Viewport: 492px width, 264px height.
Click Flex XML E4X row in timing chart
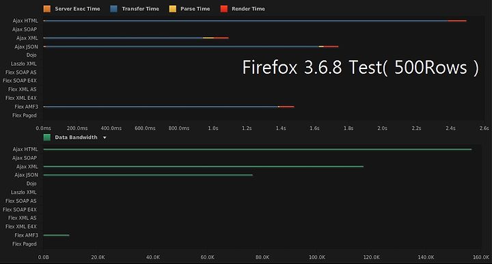[21, 98]
